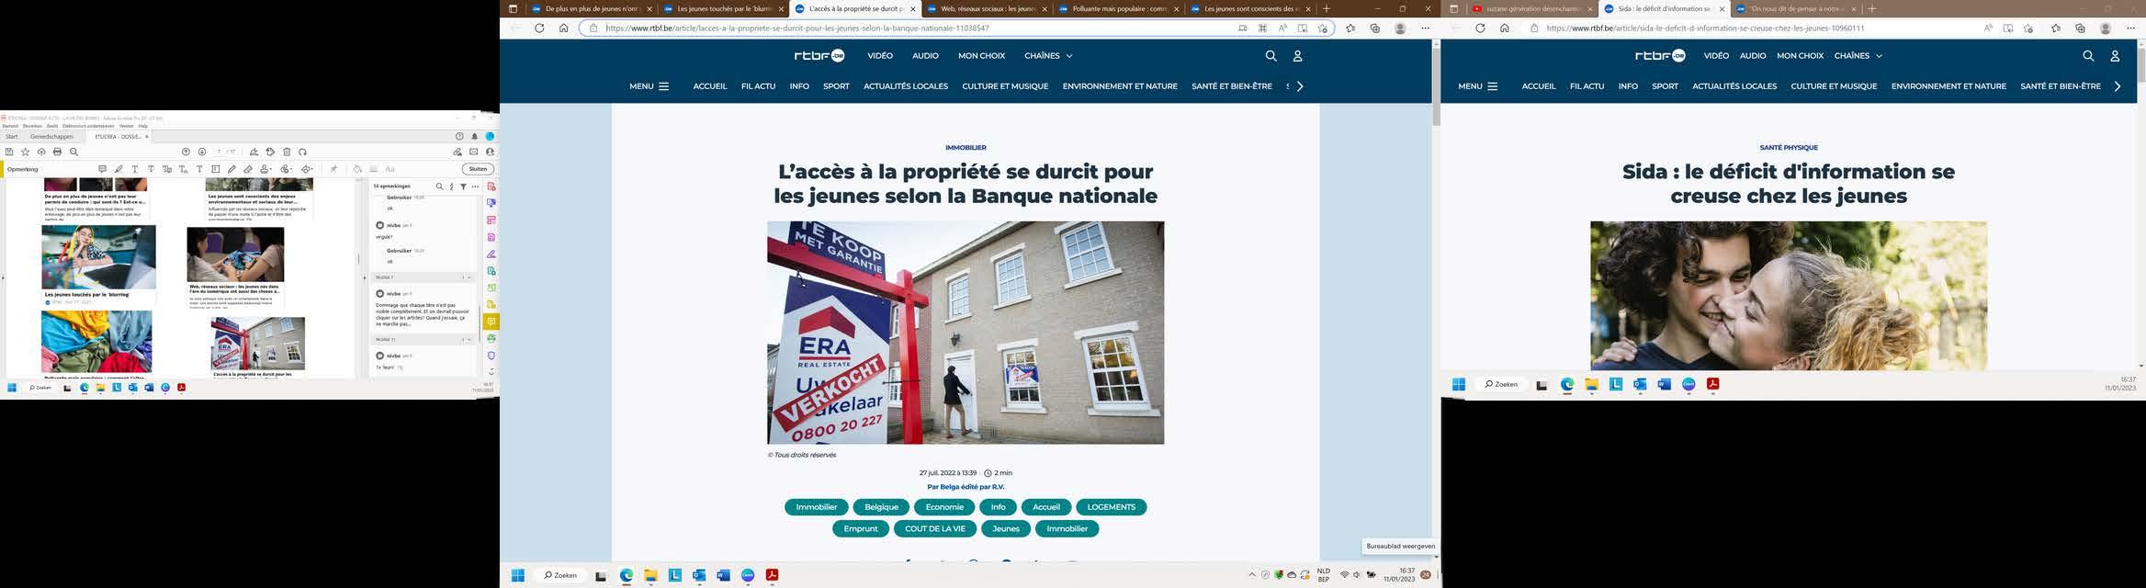Open the Gereedschappen tab in Acrobat
The height and width of the screenshot is (588, 2146).
tap(51, 136)
